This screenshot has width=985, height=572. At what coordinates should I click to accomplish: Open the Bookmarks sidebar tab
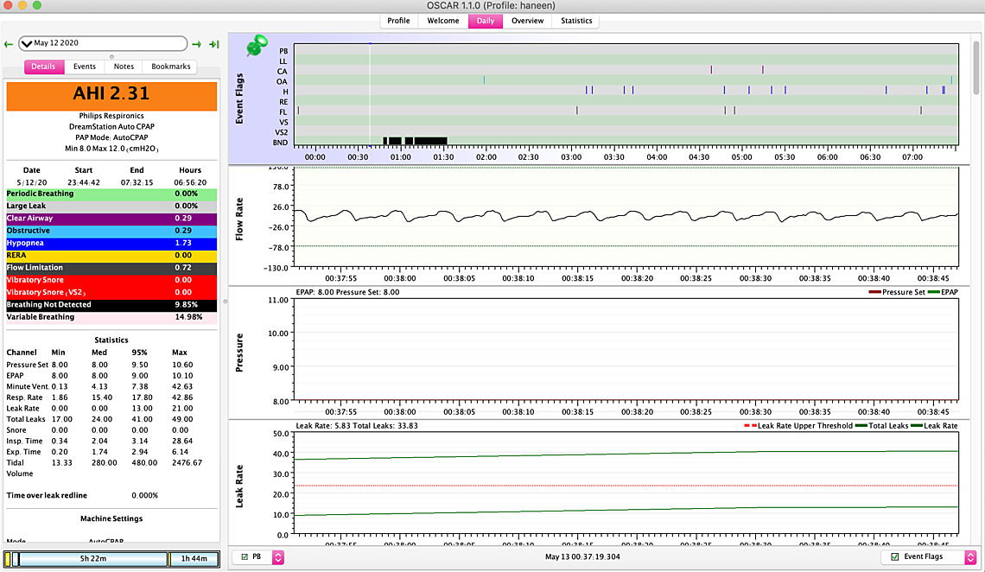170,67
